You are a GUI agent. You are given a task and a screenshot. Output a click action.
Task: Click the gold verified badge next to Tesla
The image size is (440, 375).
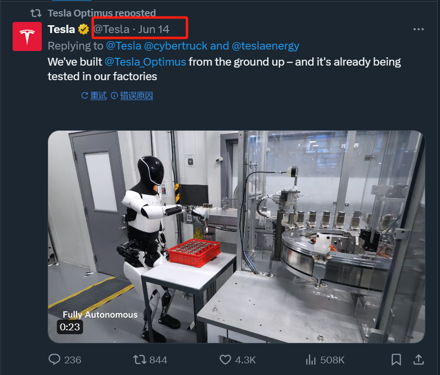(x=84, y=29)
